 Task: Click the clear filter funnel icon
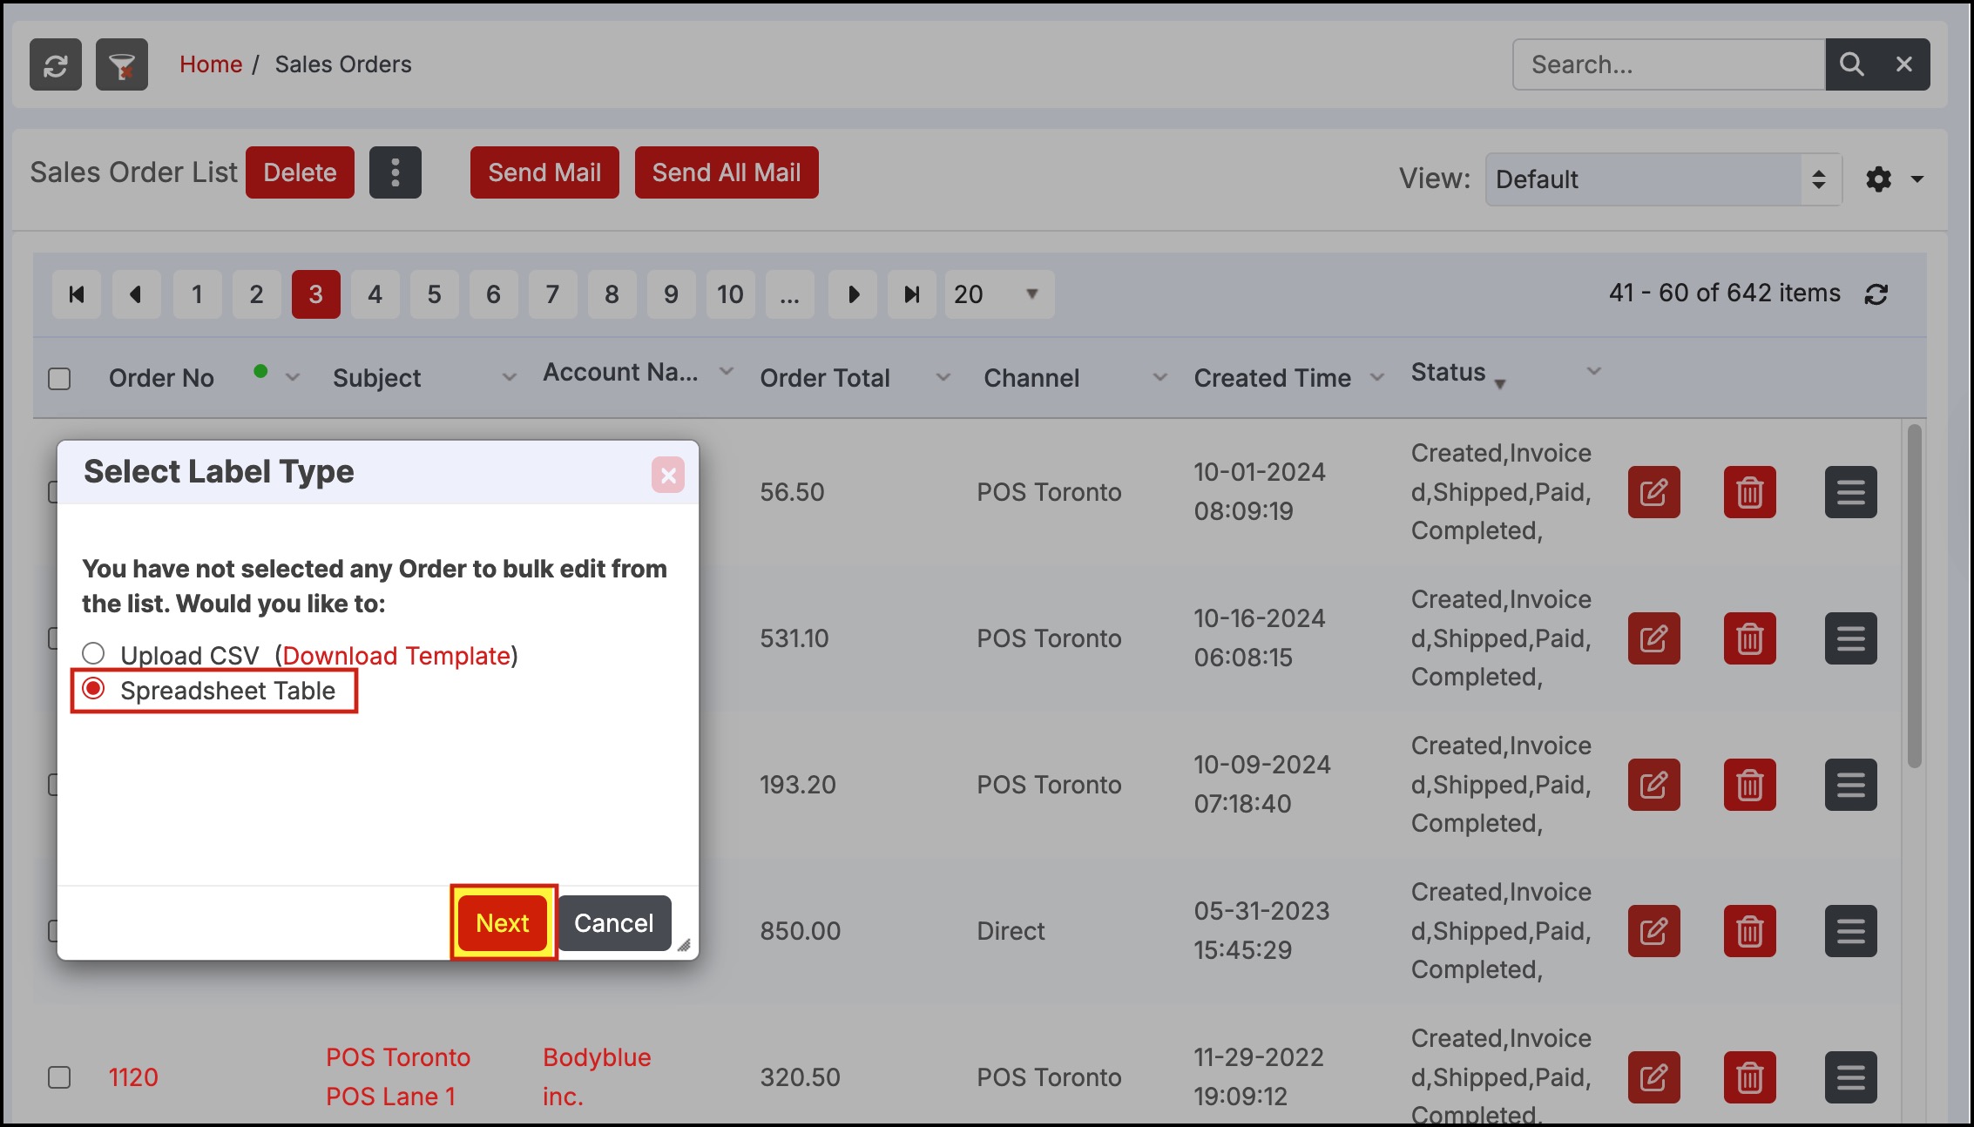point(122,64)
